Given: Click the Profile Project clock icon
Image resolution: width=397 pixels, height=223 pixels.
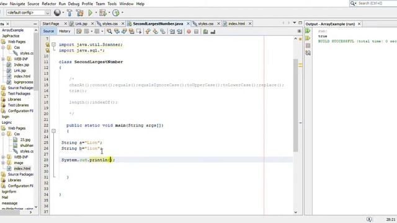Looking at the screenshot, I should [116, 12].
